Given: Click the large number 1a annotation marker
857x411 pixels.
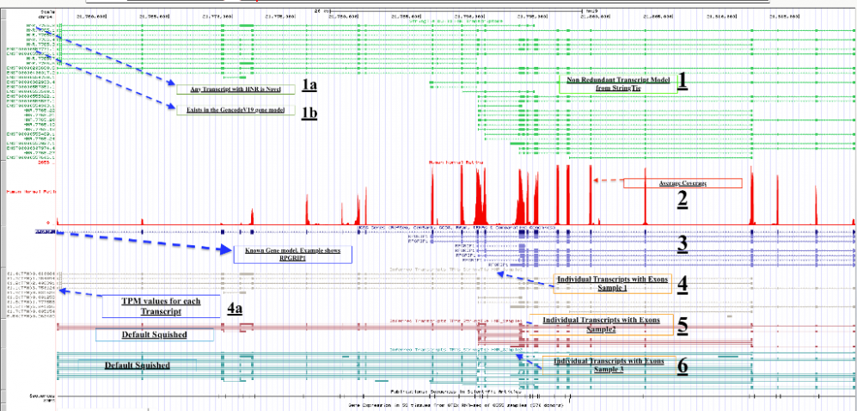Looking at the screenshot, I should coord(309,85).
